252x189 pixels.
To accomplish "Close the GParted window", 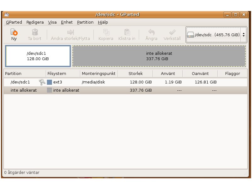I will click(244, 14).
